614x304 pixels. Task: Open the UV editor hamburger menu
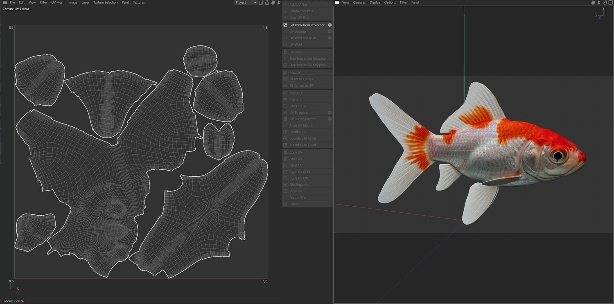tap(5, 2)
